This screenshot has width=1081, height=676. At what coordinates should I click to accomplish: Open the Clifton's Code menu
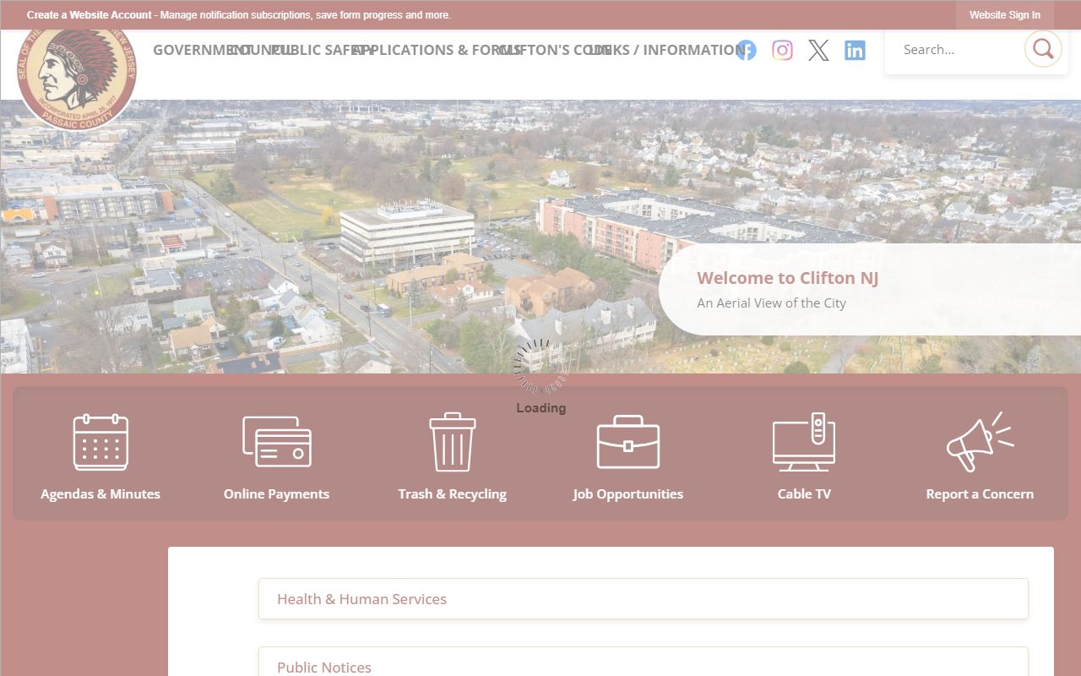tap(555, 50)
